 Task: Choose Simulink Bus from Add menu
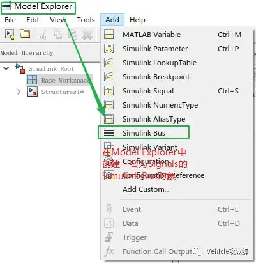pyautogui.click(x=177, y=133)
